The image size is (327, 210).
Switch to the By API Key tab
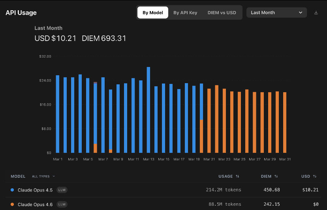[x=185, y=13]
